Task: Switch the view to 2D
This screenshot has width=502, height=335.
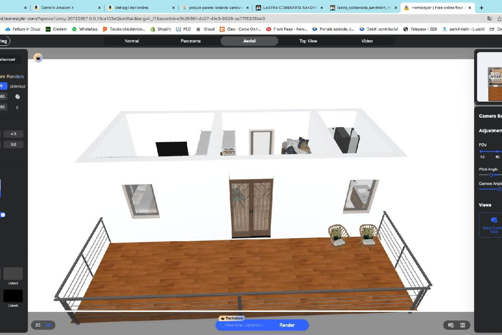Action: (x=38, y=325)
